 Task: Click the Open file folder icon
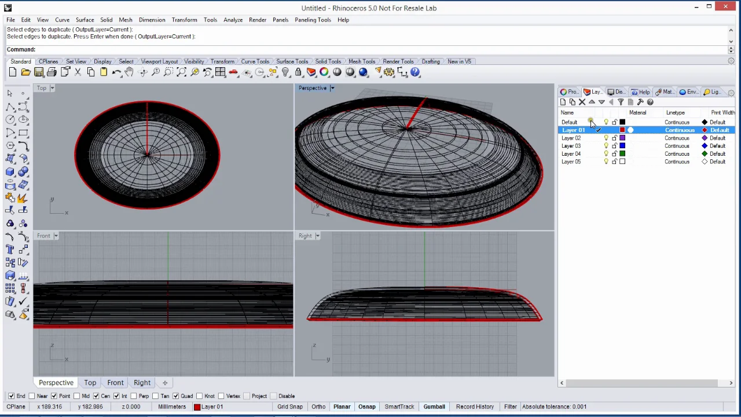(x=25, y=72)
